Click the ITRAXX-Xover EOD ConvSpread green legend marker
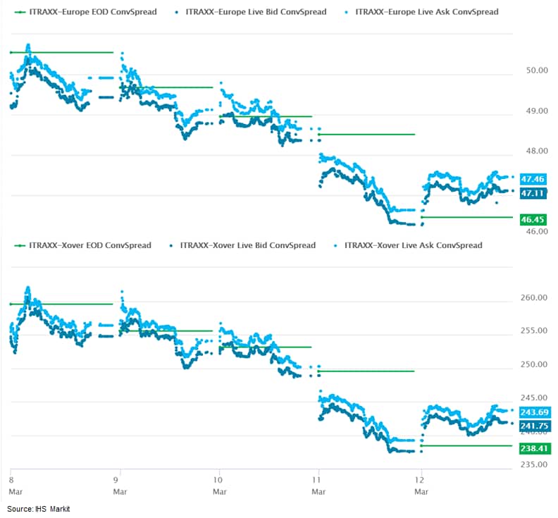This screenshot has height=518, width=558. pyautogui.click(x=19, y=245)
